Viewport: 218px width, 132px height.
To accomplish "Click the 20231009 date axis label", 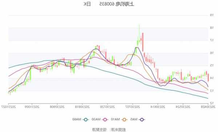I will pos(32,107).
